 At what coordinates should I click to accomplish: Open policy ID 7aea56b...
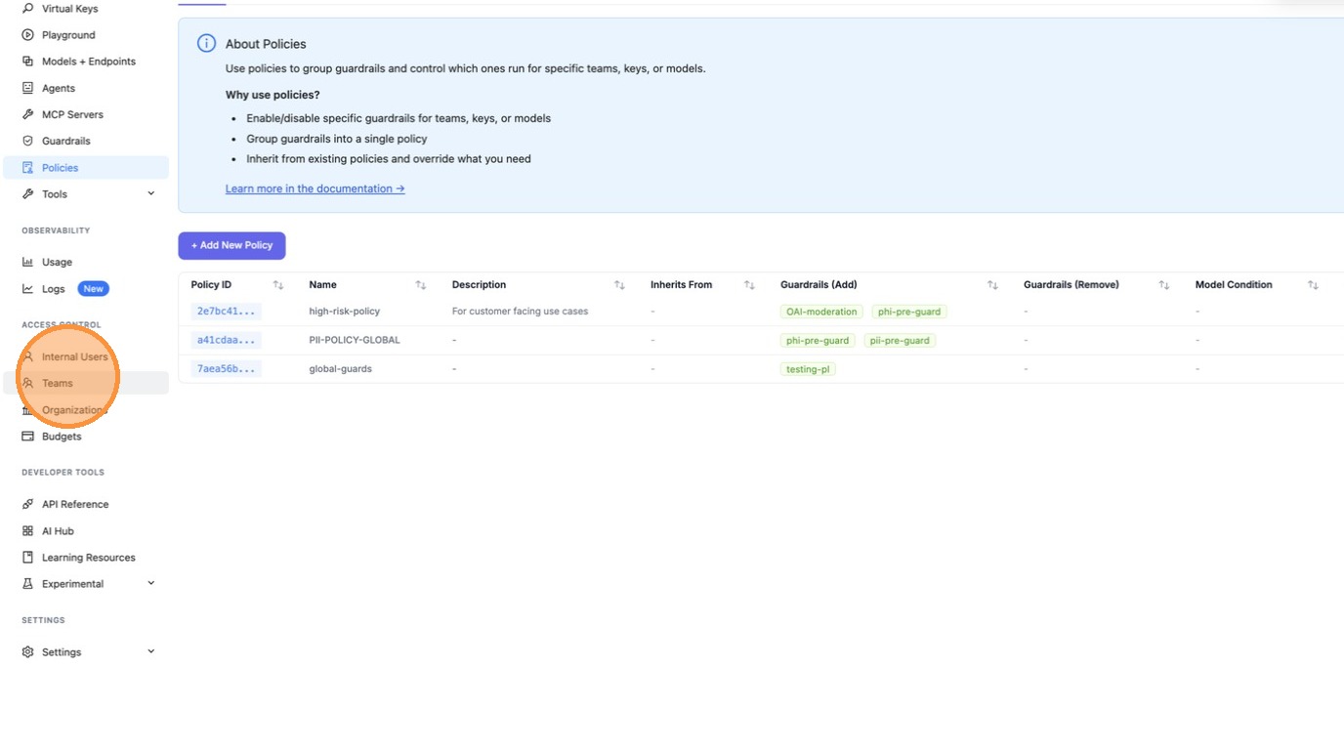click(226, 369)
